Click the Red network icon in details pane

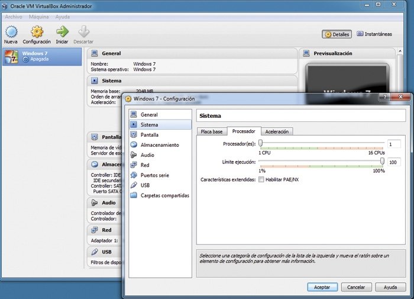(x=94, y=230)
